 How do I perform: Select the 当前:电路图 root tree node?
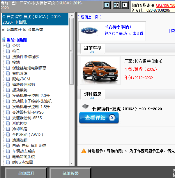[17, 40]
